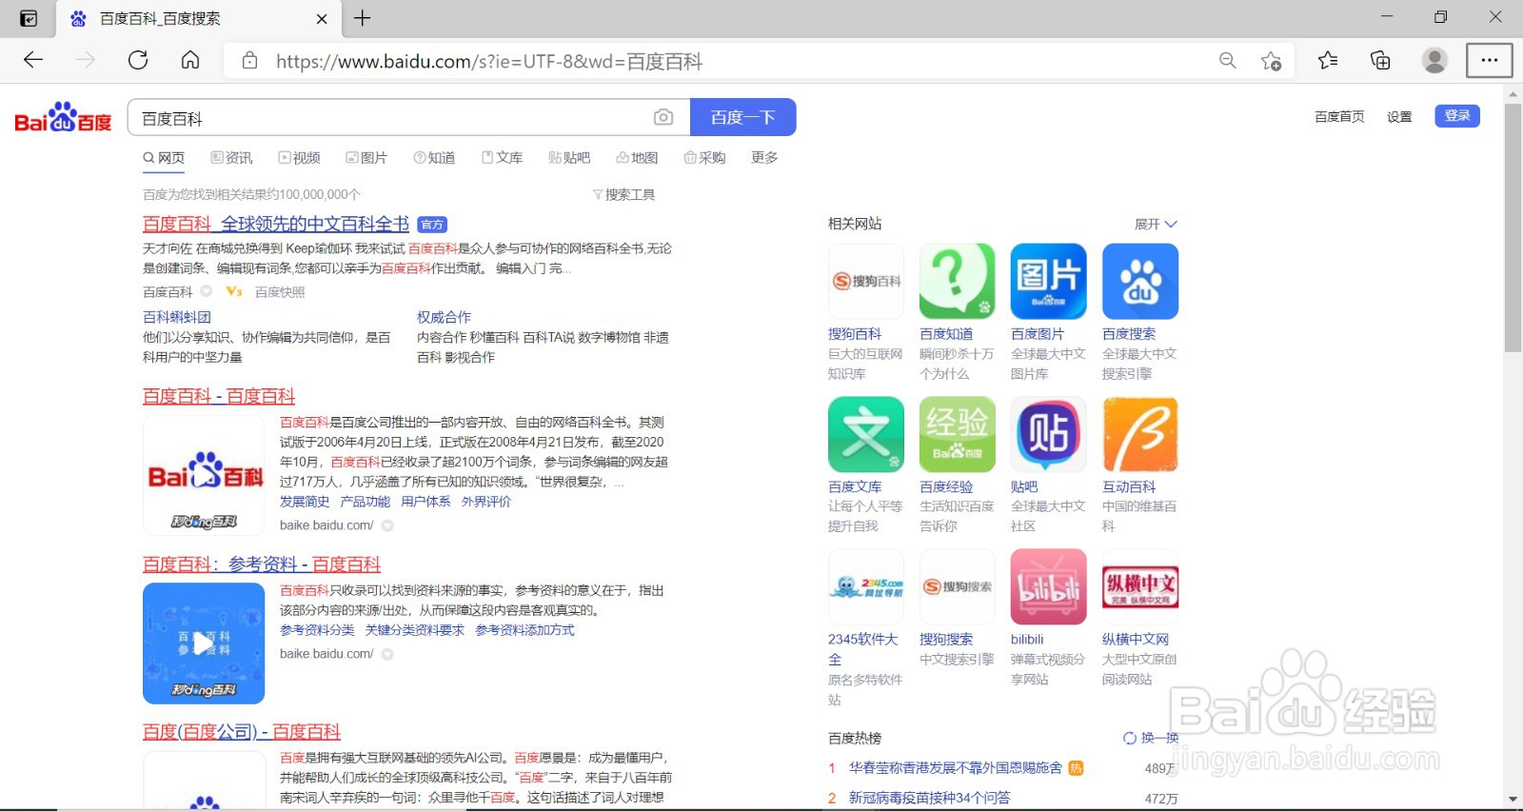Go to browser home page icon
Image resolution: width=1523 pixels, height=811 pixels.
coord(190,61)
